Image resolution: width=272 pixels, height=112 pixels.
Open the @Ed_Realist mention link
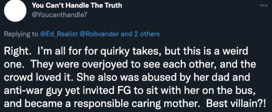59,34
